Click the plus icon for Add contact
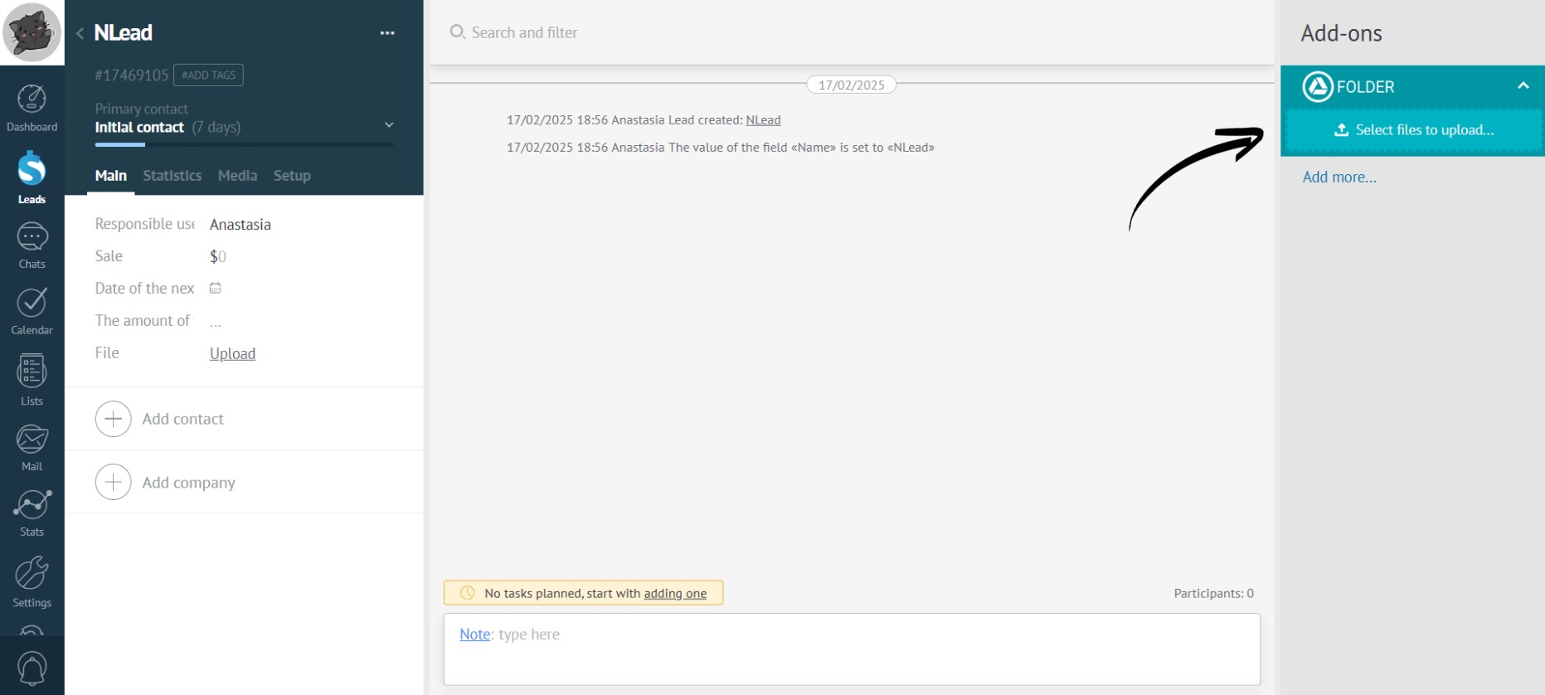 tap(114, 419)
